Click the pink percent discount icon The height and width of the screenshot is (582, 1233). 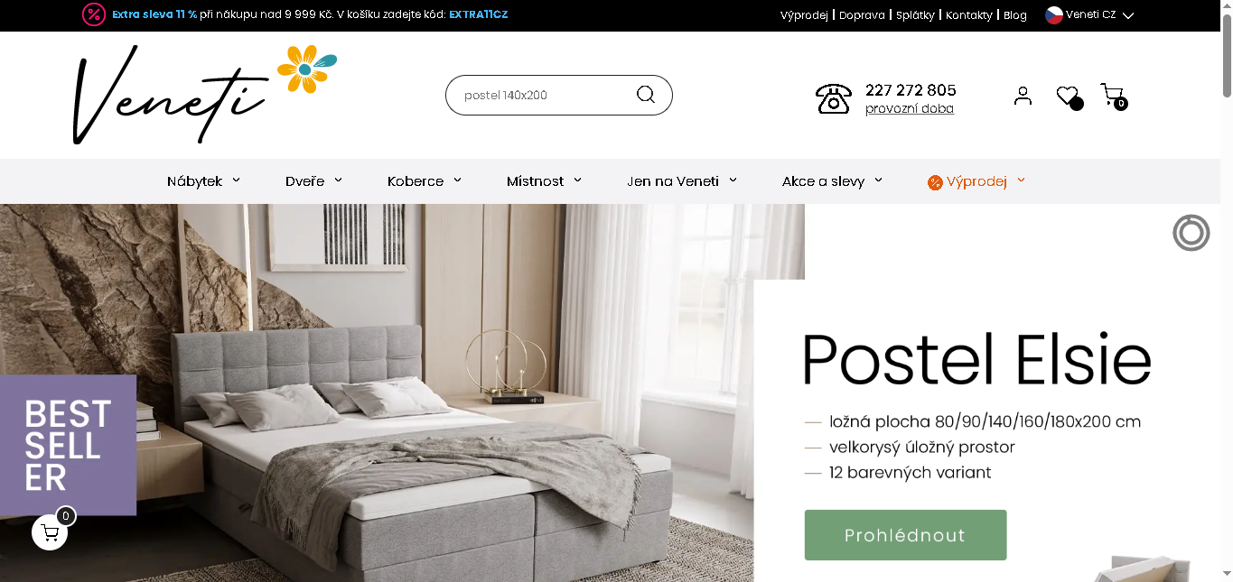point(94,14)
